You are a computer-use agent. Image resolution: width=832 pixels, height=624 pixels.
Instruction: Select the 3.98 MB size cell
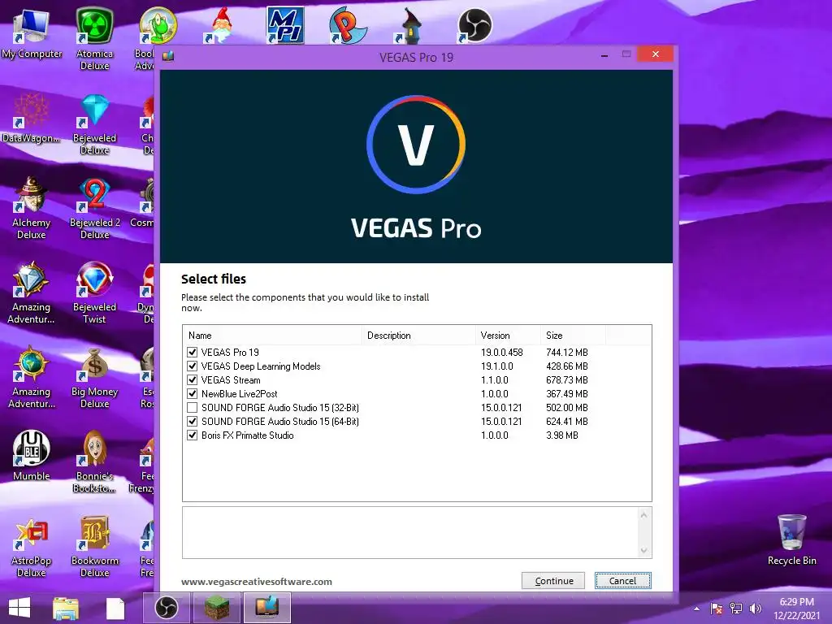tap(562, 435)
